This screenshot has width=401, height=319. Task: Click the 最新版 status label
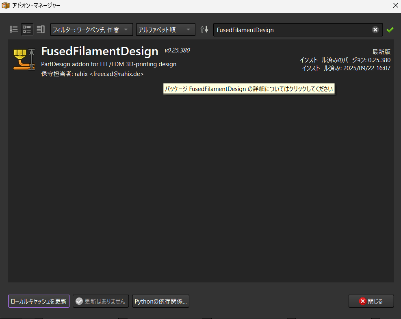(381, 52)
